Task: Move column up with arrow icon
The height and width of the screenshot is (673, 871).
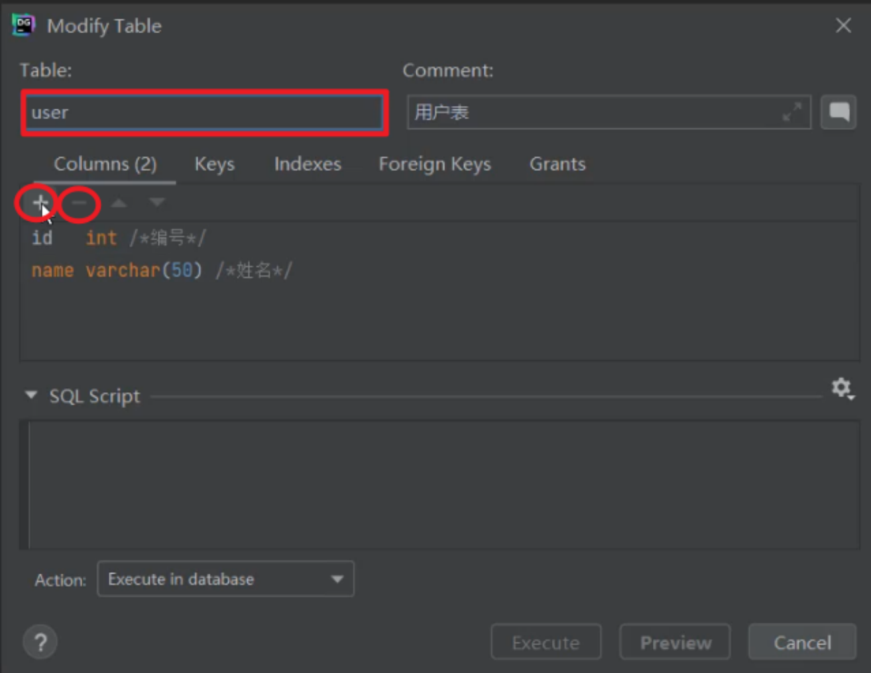Action: (119, 203)
